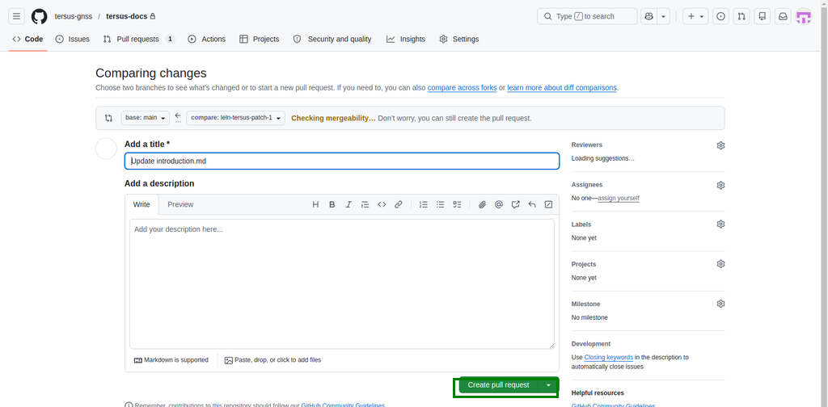Image resolution: width=828 pixels, height=407 pixels.
Task: Open the Insights tab
Action: coord(406,39)
